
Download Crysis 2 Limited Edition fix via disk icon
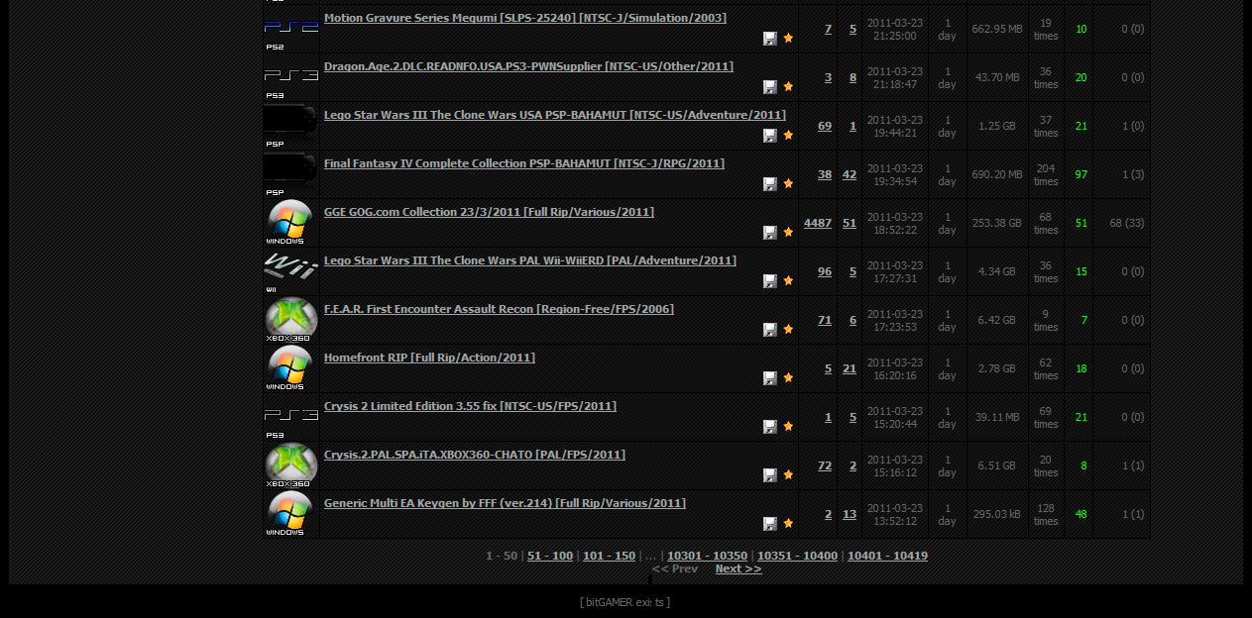(x=770, y=426)
